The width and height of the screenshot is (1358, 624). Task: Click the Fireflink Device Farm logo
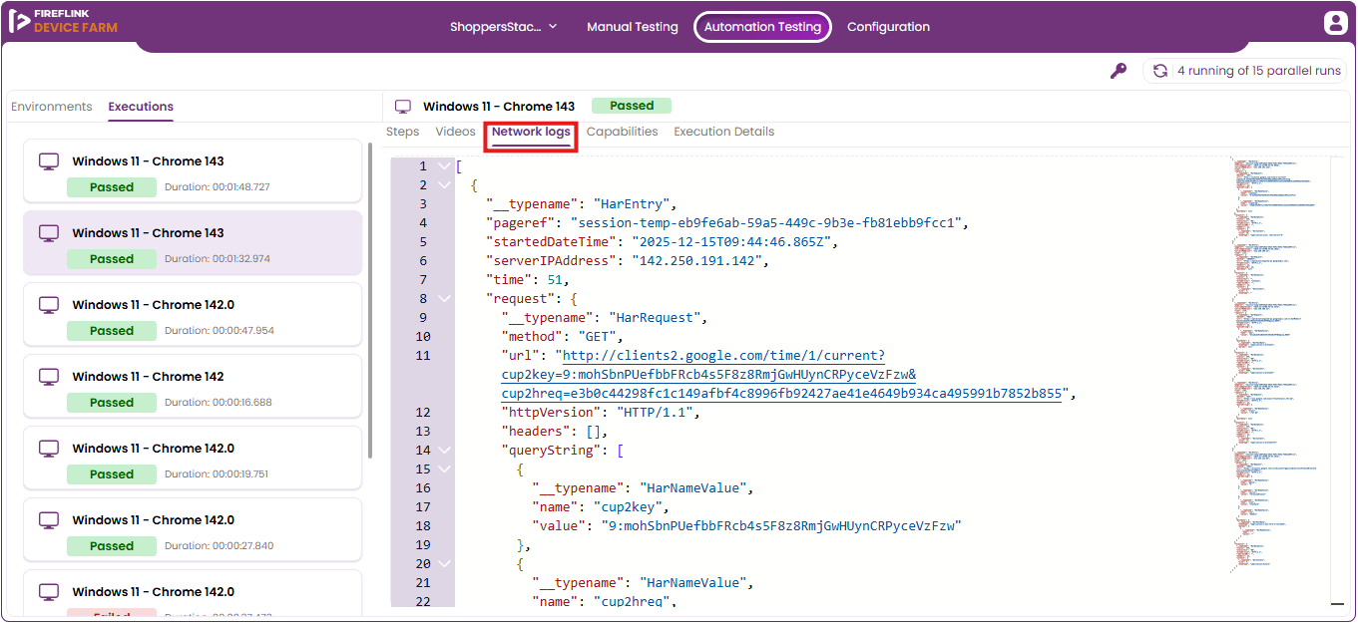[x=64, y=22]
